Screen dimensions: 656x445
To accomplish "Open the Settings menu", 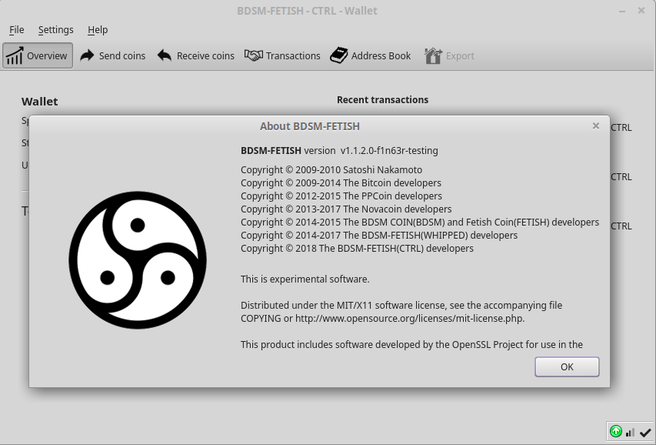I will coord(55,30).
